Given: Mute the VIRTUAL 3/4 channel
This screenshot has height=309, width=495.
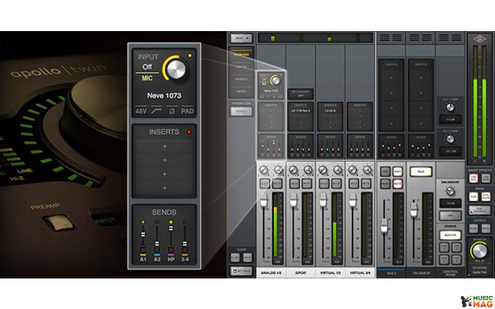Looking at the screenshot, I should pos(366,183).
